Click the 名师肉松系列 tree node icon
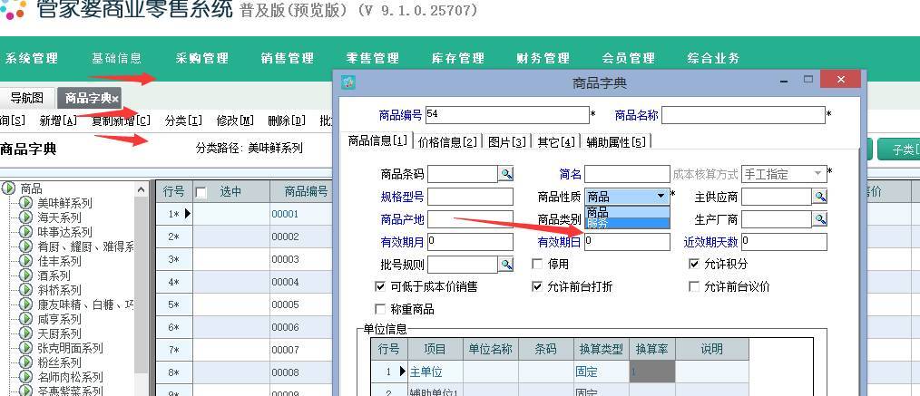Screen dimensions: 920x396 [25, 377]
